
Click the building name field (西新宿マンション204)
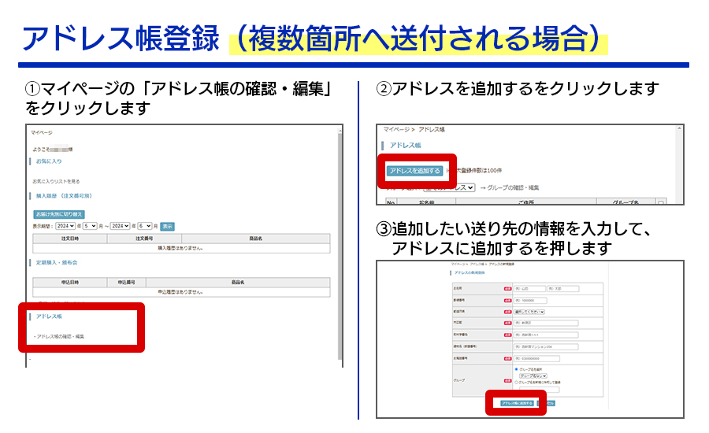click(546, 346)
